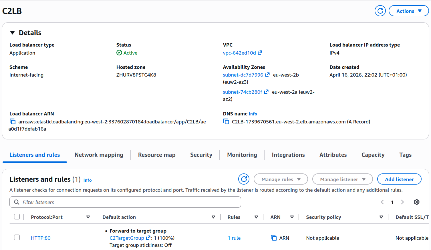Click the Add listener button
The image size is (431, 250).
(x=399, y=179)
